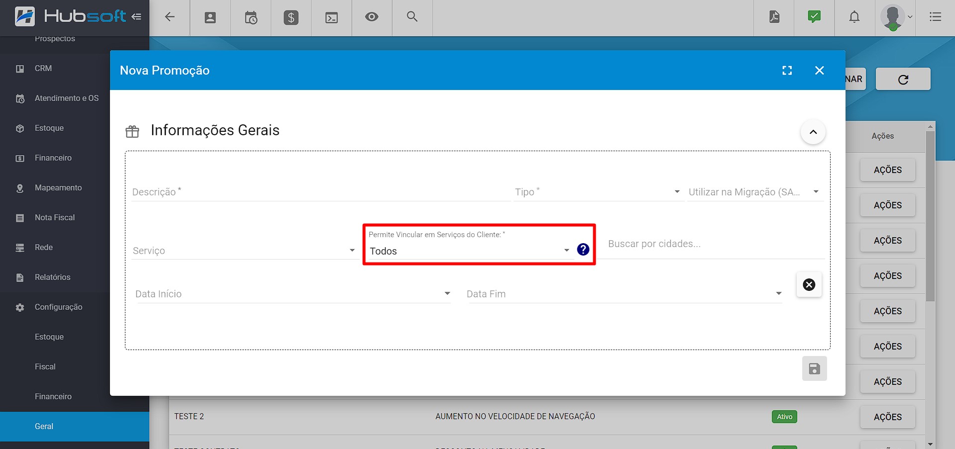Click the Mapeamento pin icon
The image size is (955, 449).
(20, 188)
